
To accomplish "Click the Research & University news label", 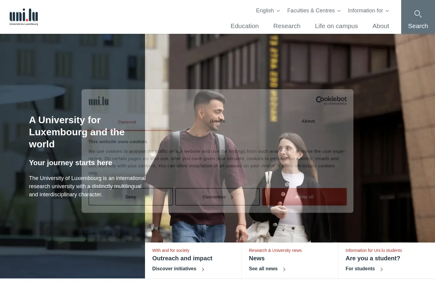I will (x=275, y=250).
